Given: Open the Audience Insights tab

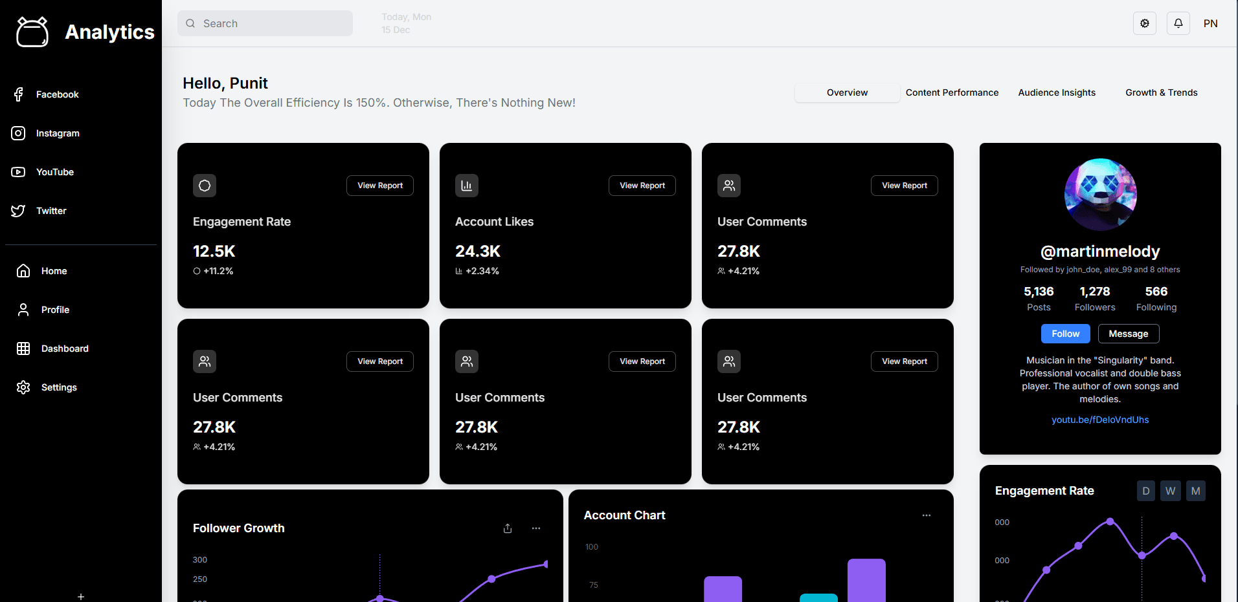Looking at the screenshot, I should (1057, 92).
